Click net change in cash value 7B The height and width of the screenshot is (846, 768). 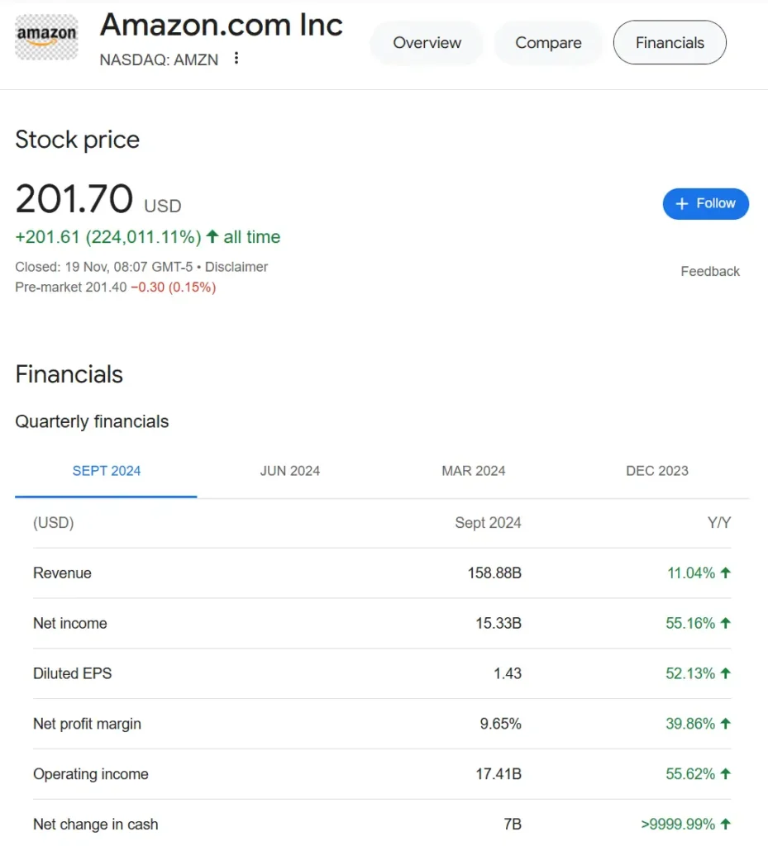click(513, 825)
